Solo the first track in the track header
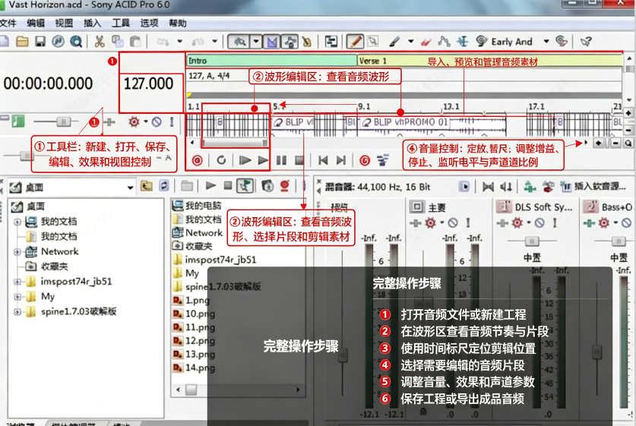 (172, 121)
